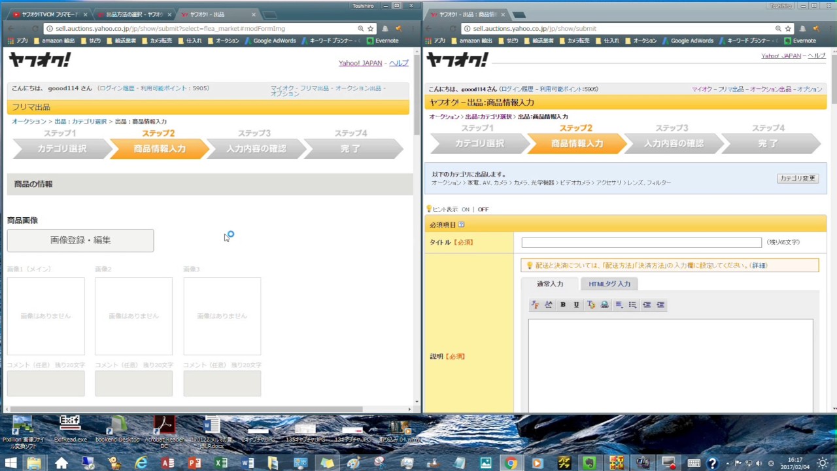Turn hint display ON
This screenshot has height=471, width=837.
coord(465,209)
